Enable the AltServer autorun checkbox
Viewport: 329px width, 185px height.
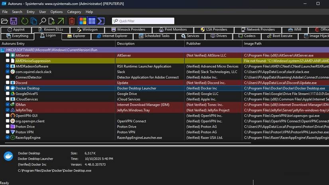point(8,55)
